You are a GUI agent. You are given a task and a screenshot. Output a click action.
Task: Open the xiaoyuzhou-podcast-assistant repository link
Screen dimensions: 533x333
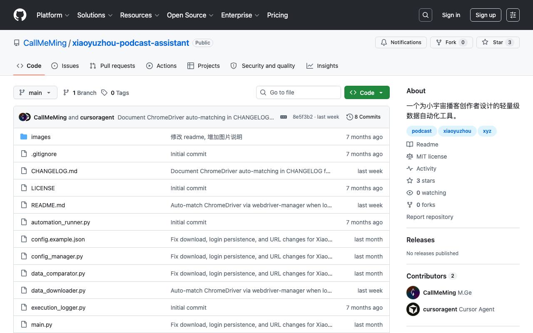131,43
